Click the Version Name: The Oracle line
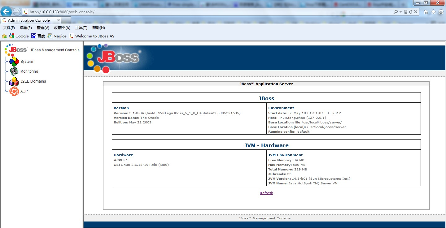Screen dimensions: 446x228 point(136,118)
